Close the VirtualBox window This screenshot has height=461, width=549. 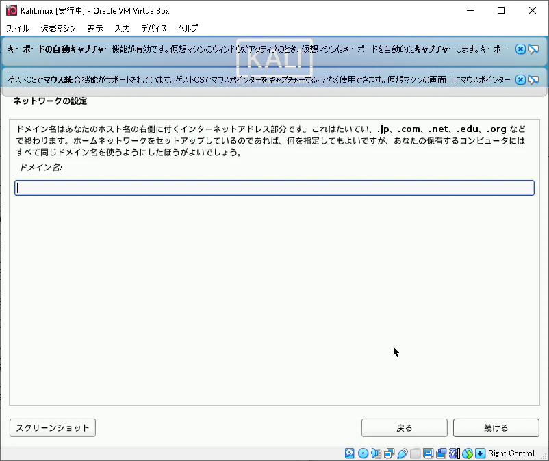tap(533, 10)
